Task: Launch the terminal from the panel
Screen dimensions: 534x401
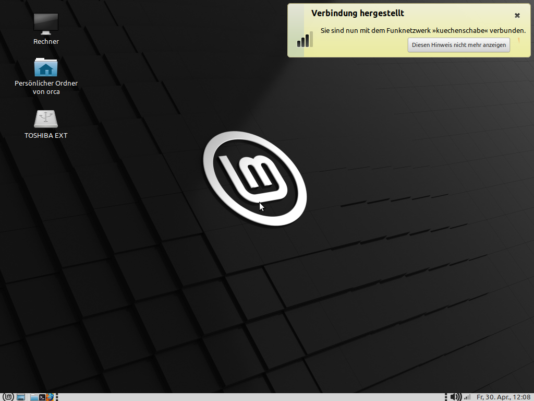Action: (x=42, y=397)
